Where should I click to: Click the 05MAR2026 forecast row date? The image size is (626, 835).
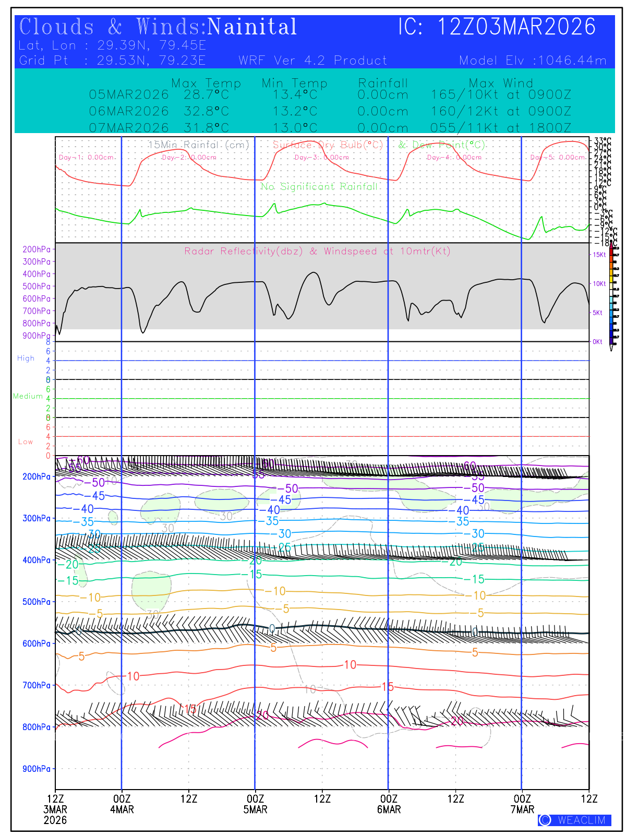(x=129, y=95)
